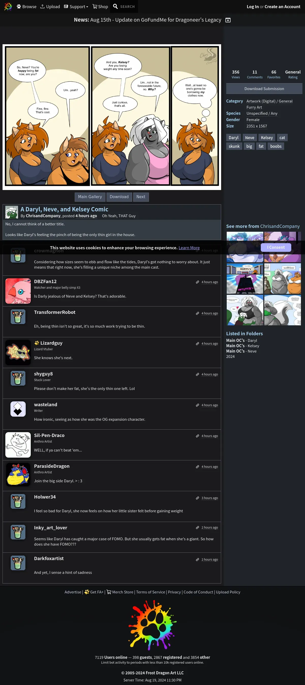Click the Fur Affinity logo icon

tap(8, 6)
